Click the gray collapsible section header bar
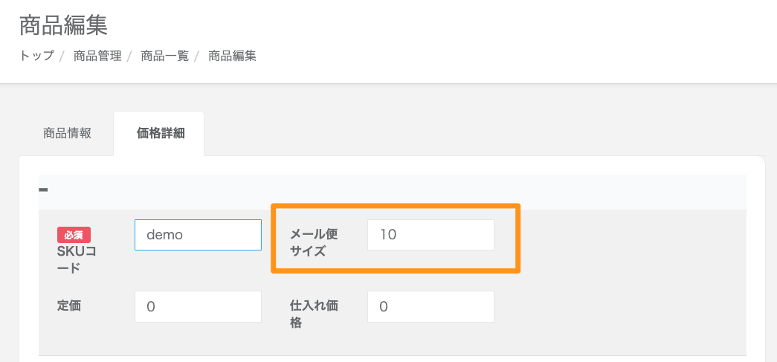Screen dimensions: 777x362 (x=392, y=191)
